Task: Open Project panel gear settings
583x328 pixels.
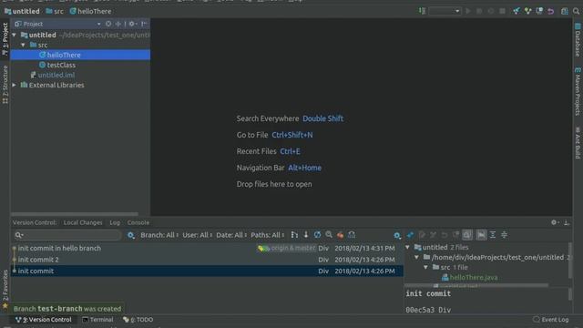Action: [x=132, y=24]
